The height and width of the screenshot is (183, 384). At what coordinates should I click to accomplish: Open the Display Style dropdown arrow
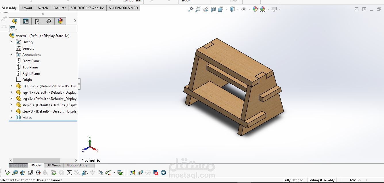point(238,9)
